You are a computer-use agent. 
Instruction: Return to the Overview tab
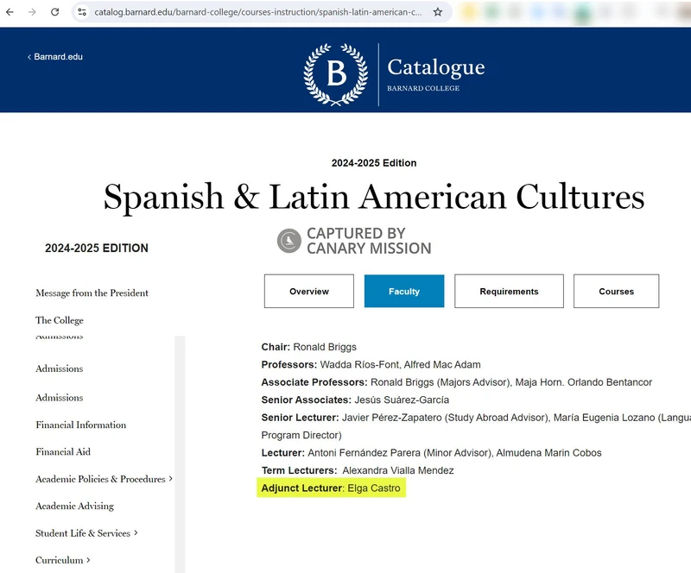[x=308, y=291]
